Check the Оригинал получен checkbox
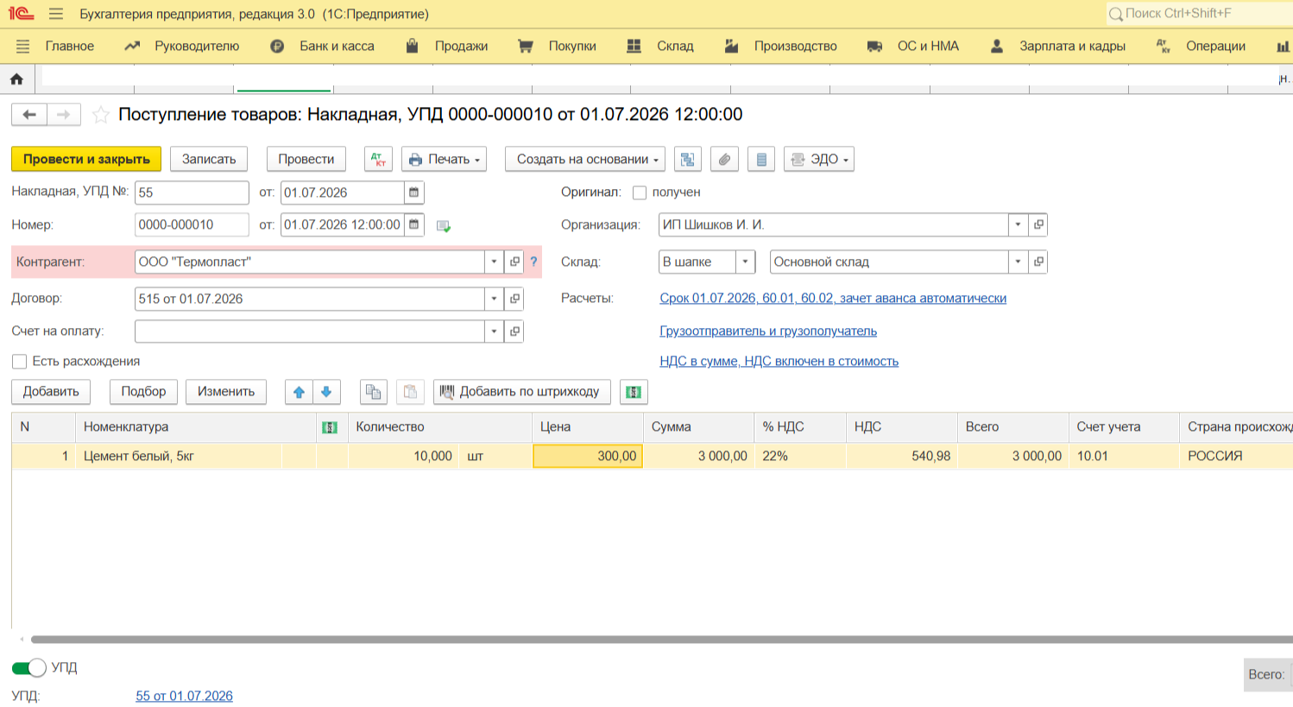The image size is (1293, 707). [640, 193]
